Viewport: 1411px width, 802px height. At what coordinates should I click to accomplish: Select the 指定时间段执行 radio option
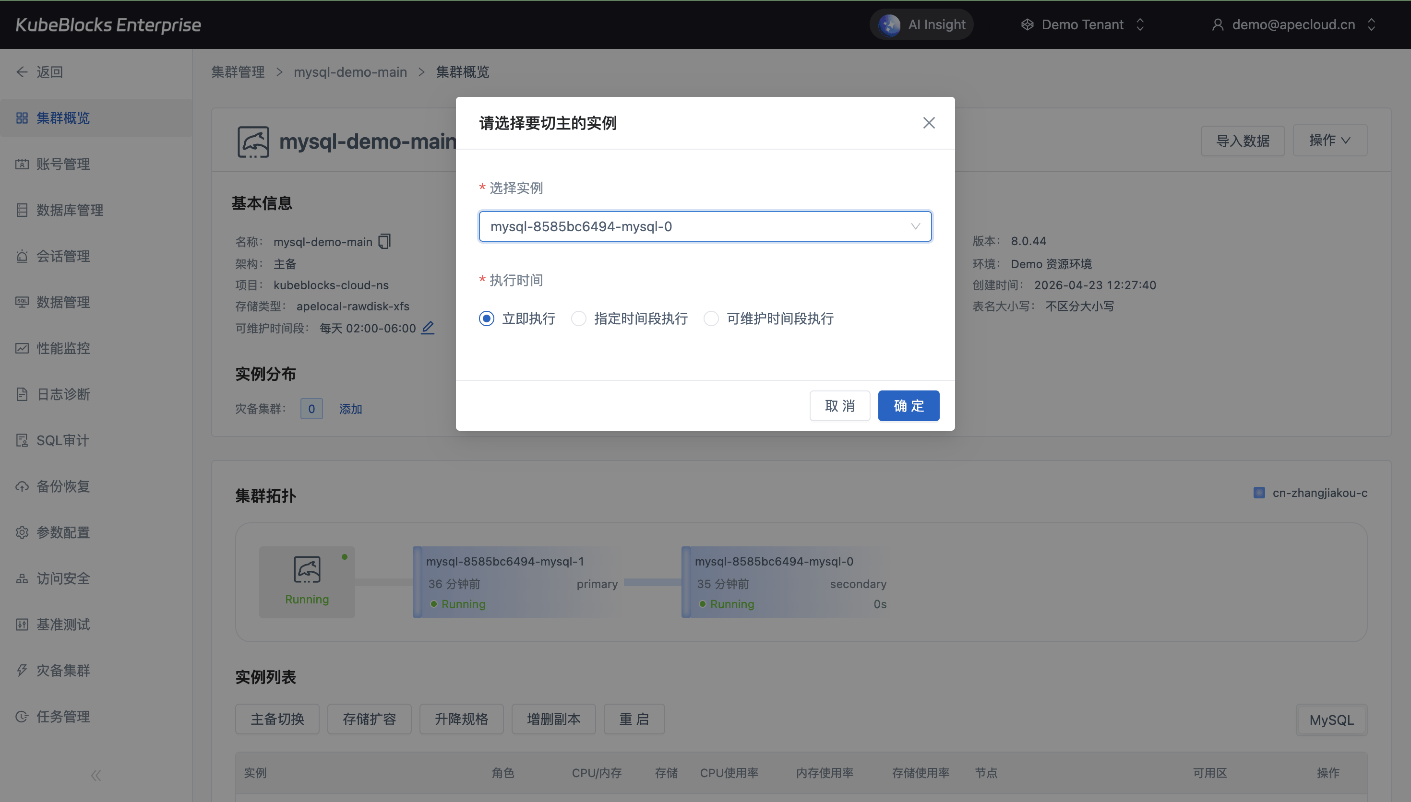[578, 318]
